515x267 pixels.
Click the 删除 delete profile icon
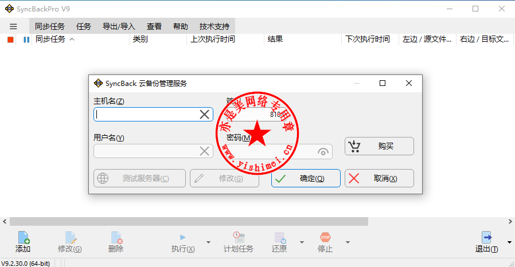(116, 237)
